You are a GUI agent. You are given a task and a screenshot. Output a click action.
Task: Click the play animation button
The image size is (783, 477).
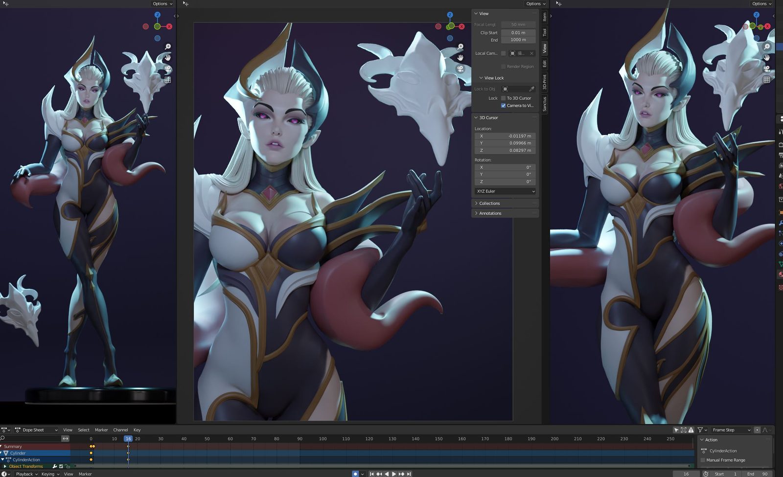pyautogui.click(x=394, y=474)
